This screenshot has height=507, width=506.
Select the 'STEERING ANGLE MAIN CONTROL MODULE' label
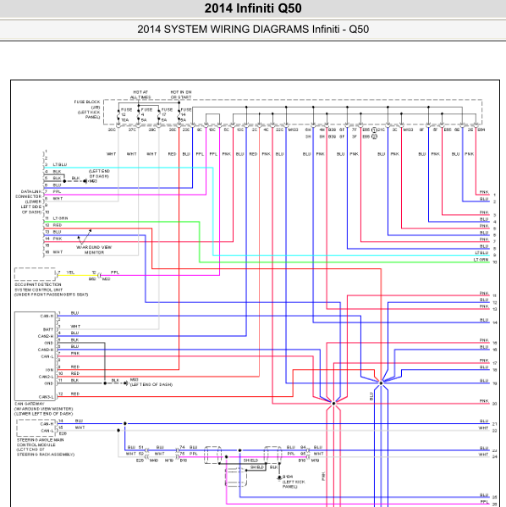point(41,443)
